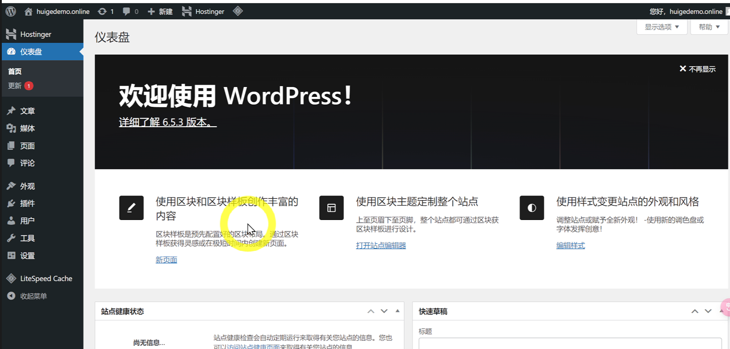Expand the 帮助 help dropdown
The height and width of the screenshot is (349, 730).
(x=709, y=27)
